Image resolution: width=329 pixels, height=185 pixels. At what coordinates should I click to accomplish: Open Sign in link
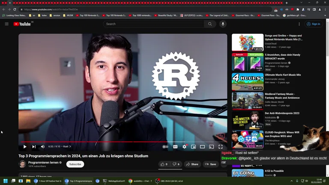pyautogui.click(x=314, y=24)
